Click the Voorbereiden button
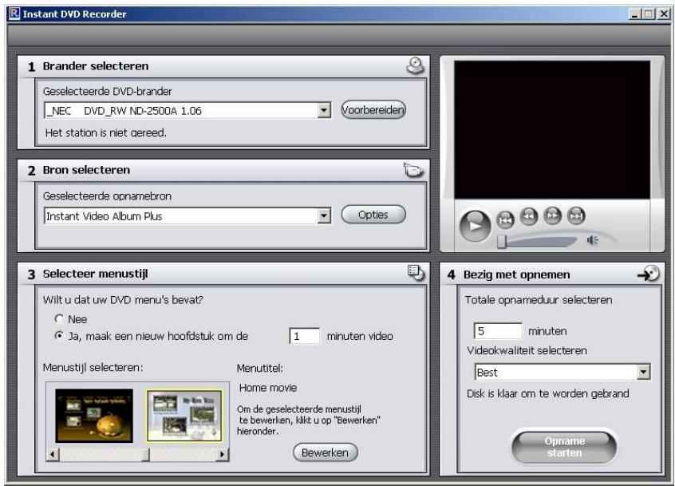 pyautogui.click(x=373, y=110)
